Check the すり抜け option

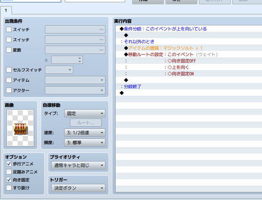[x=9, y=188]
